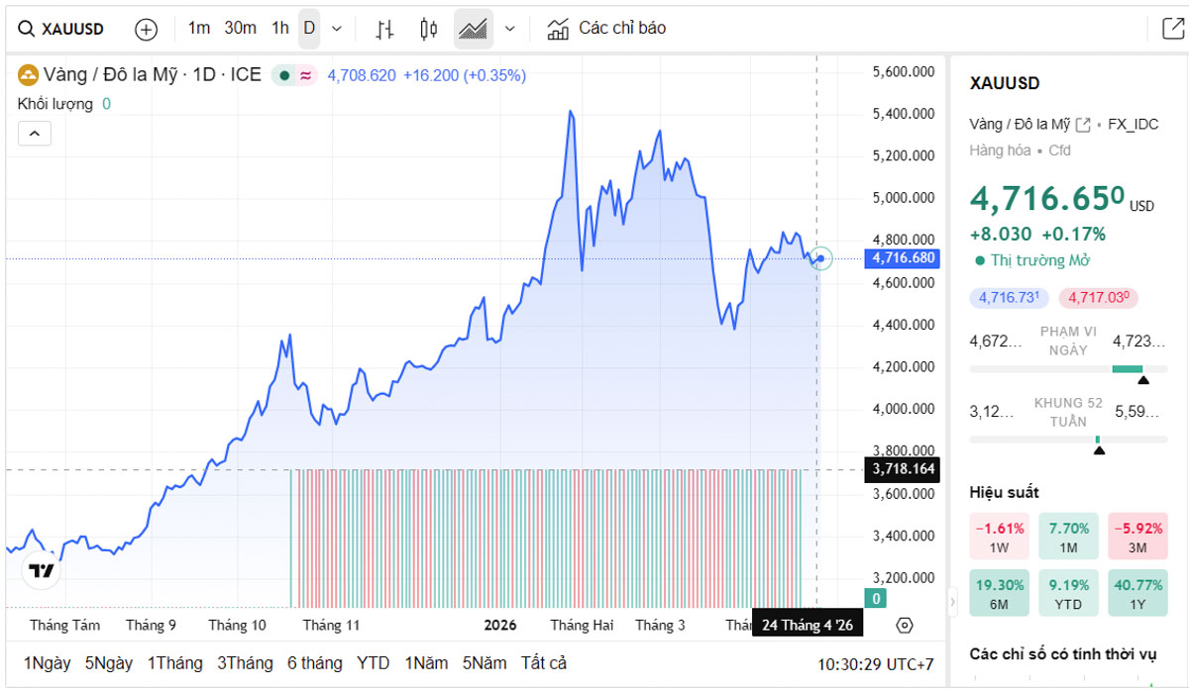Switch to the candlestick chart icon

point(428,29)
